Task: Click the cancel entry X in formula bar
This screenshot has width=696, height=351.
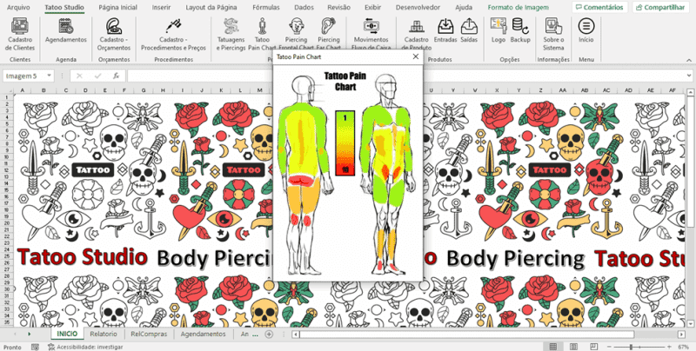Action: click(79, 76)
